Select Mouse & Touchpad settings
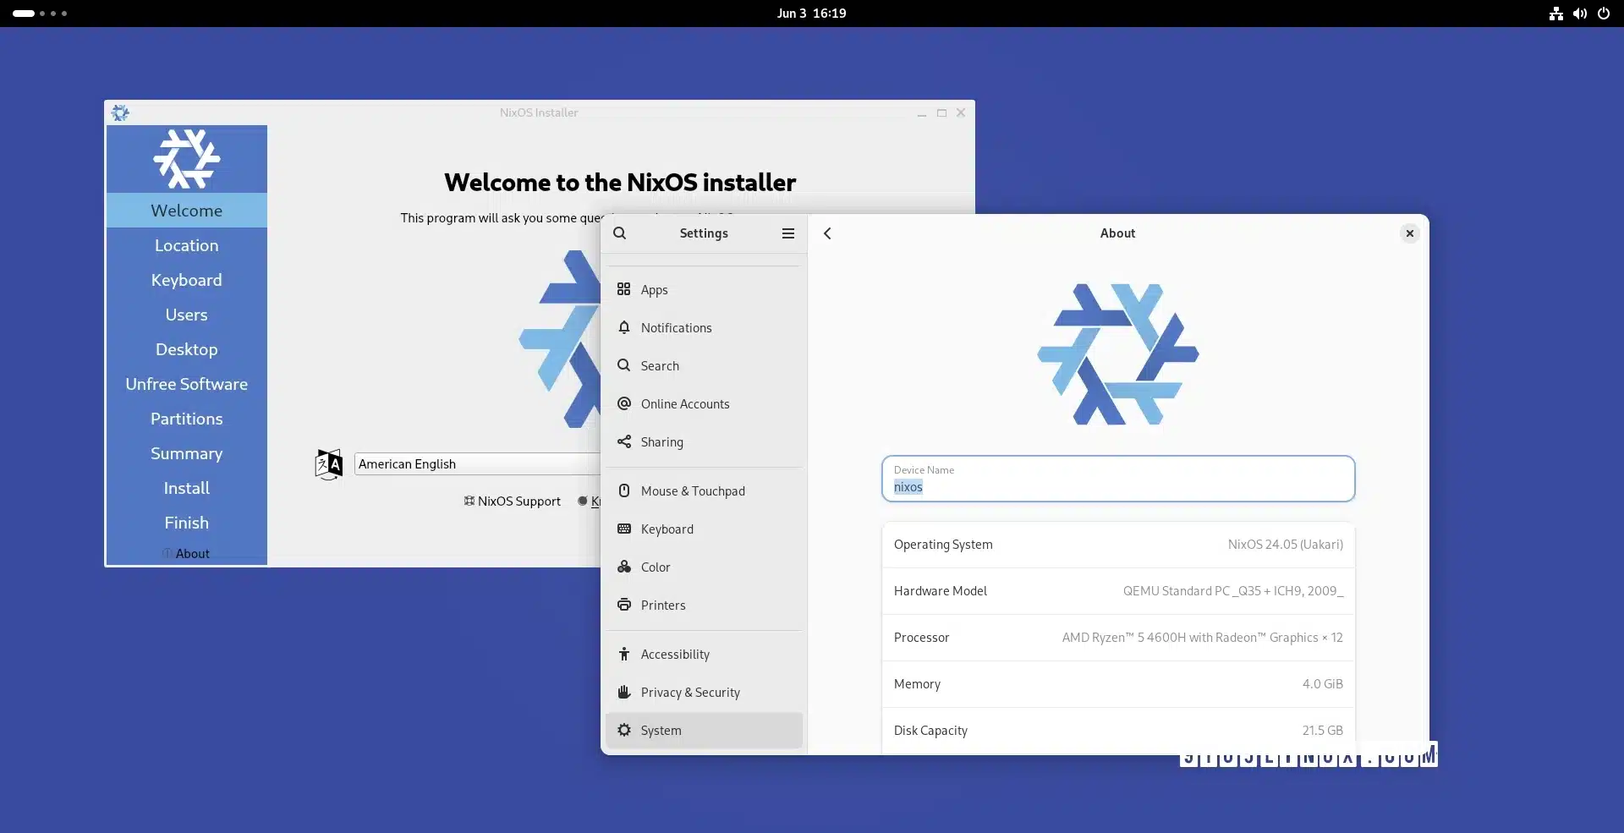 (x=692, y=491)
